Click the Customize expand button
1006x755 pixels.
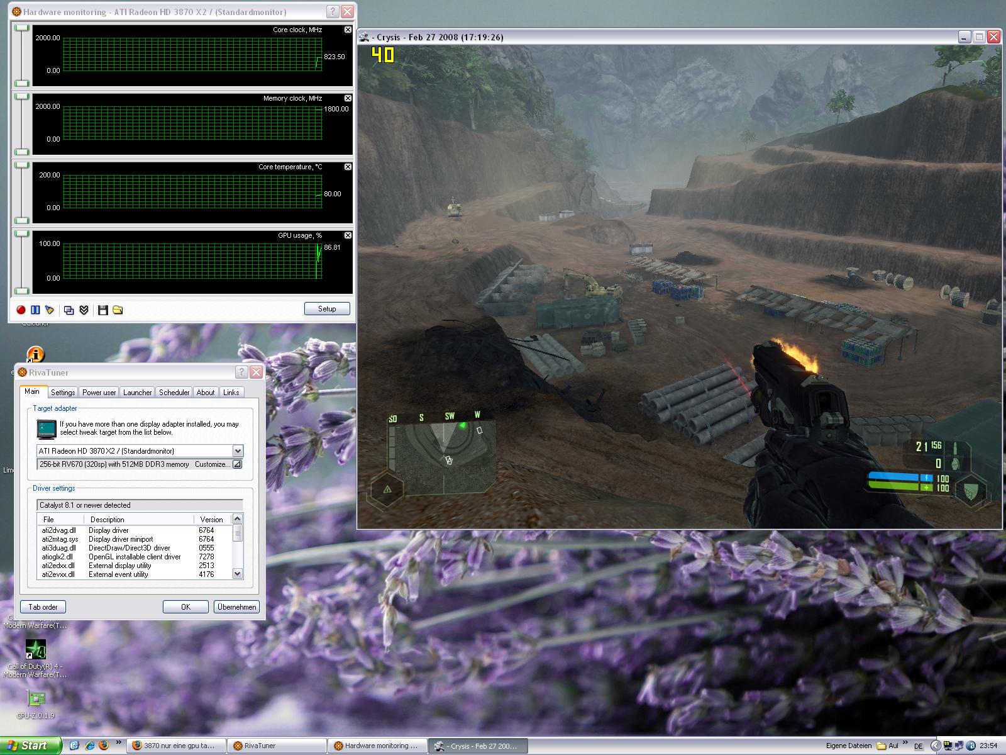point(237,464)
